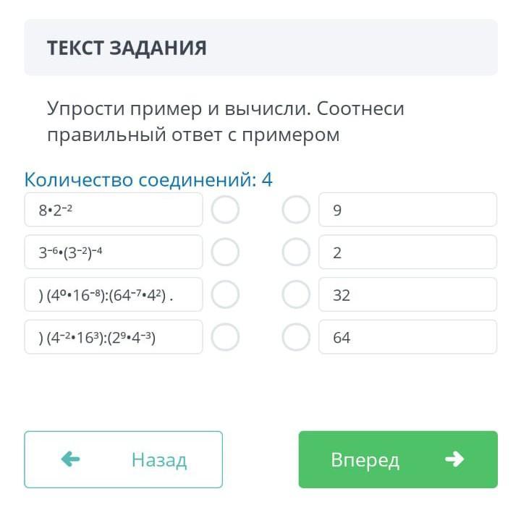Click the answer box containing 9

point(407,210)
